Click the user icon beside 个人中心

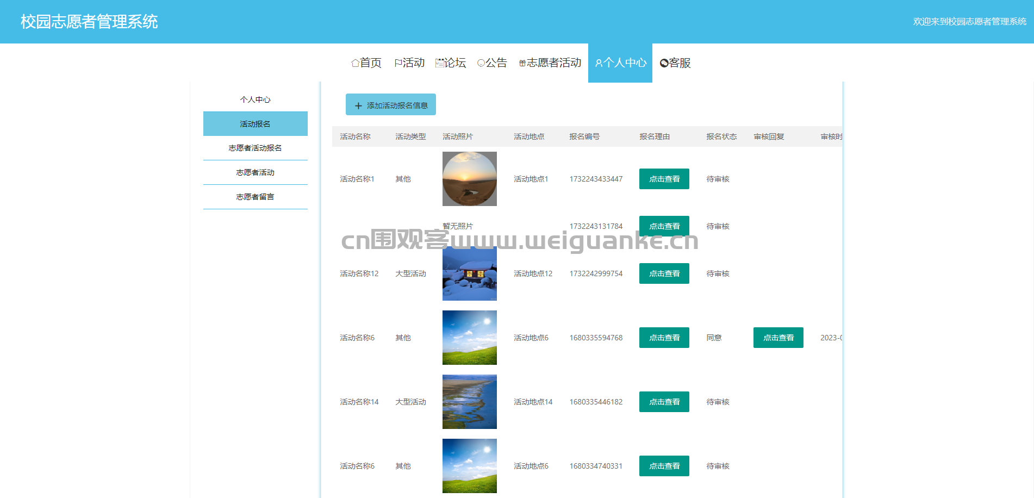point(599,63)
